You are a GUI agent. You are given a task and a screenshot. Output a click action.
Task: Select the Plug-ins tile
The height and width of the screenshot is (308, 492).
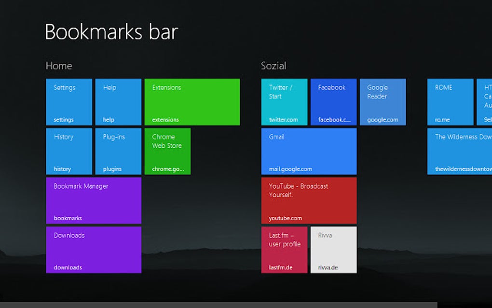coord(118,151)
